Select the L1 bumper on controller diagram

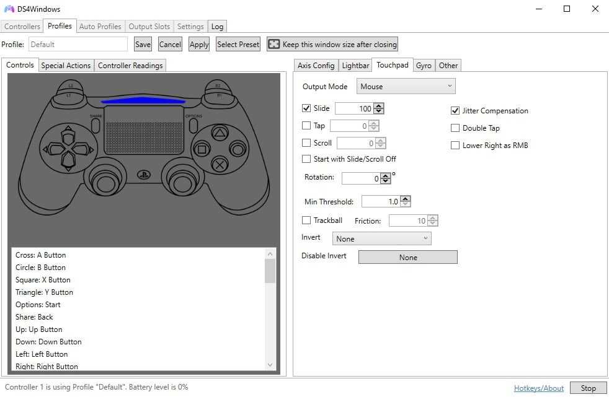(x=69, y=97)
